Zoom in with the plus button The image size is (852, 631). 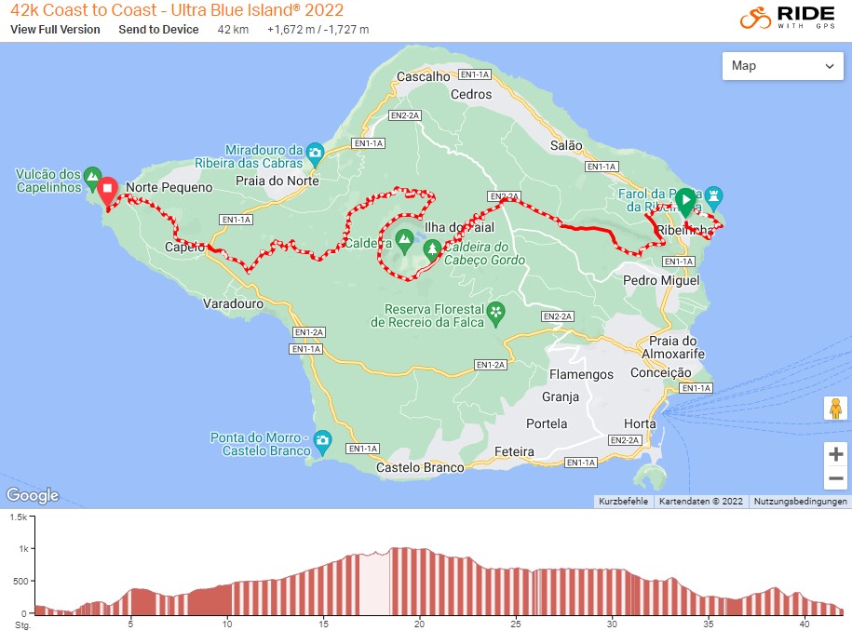[x=835, y=454]
